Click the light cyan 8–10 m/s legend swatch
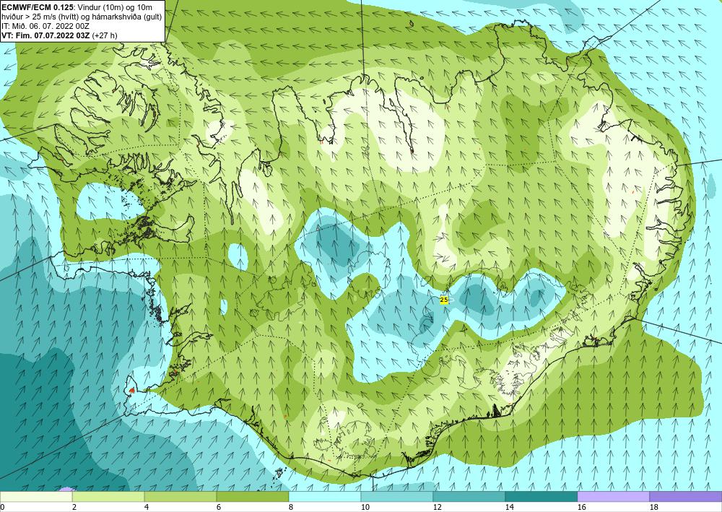The height and width of the screenshot is (512, 722). [325, 496]
